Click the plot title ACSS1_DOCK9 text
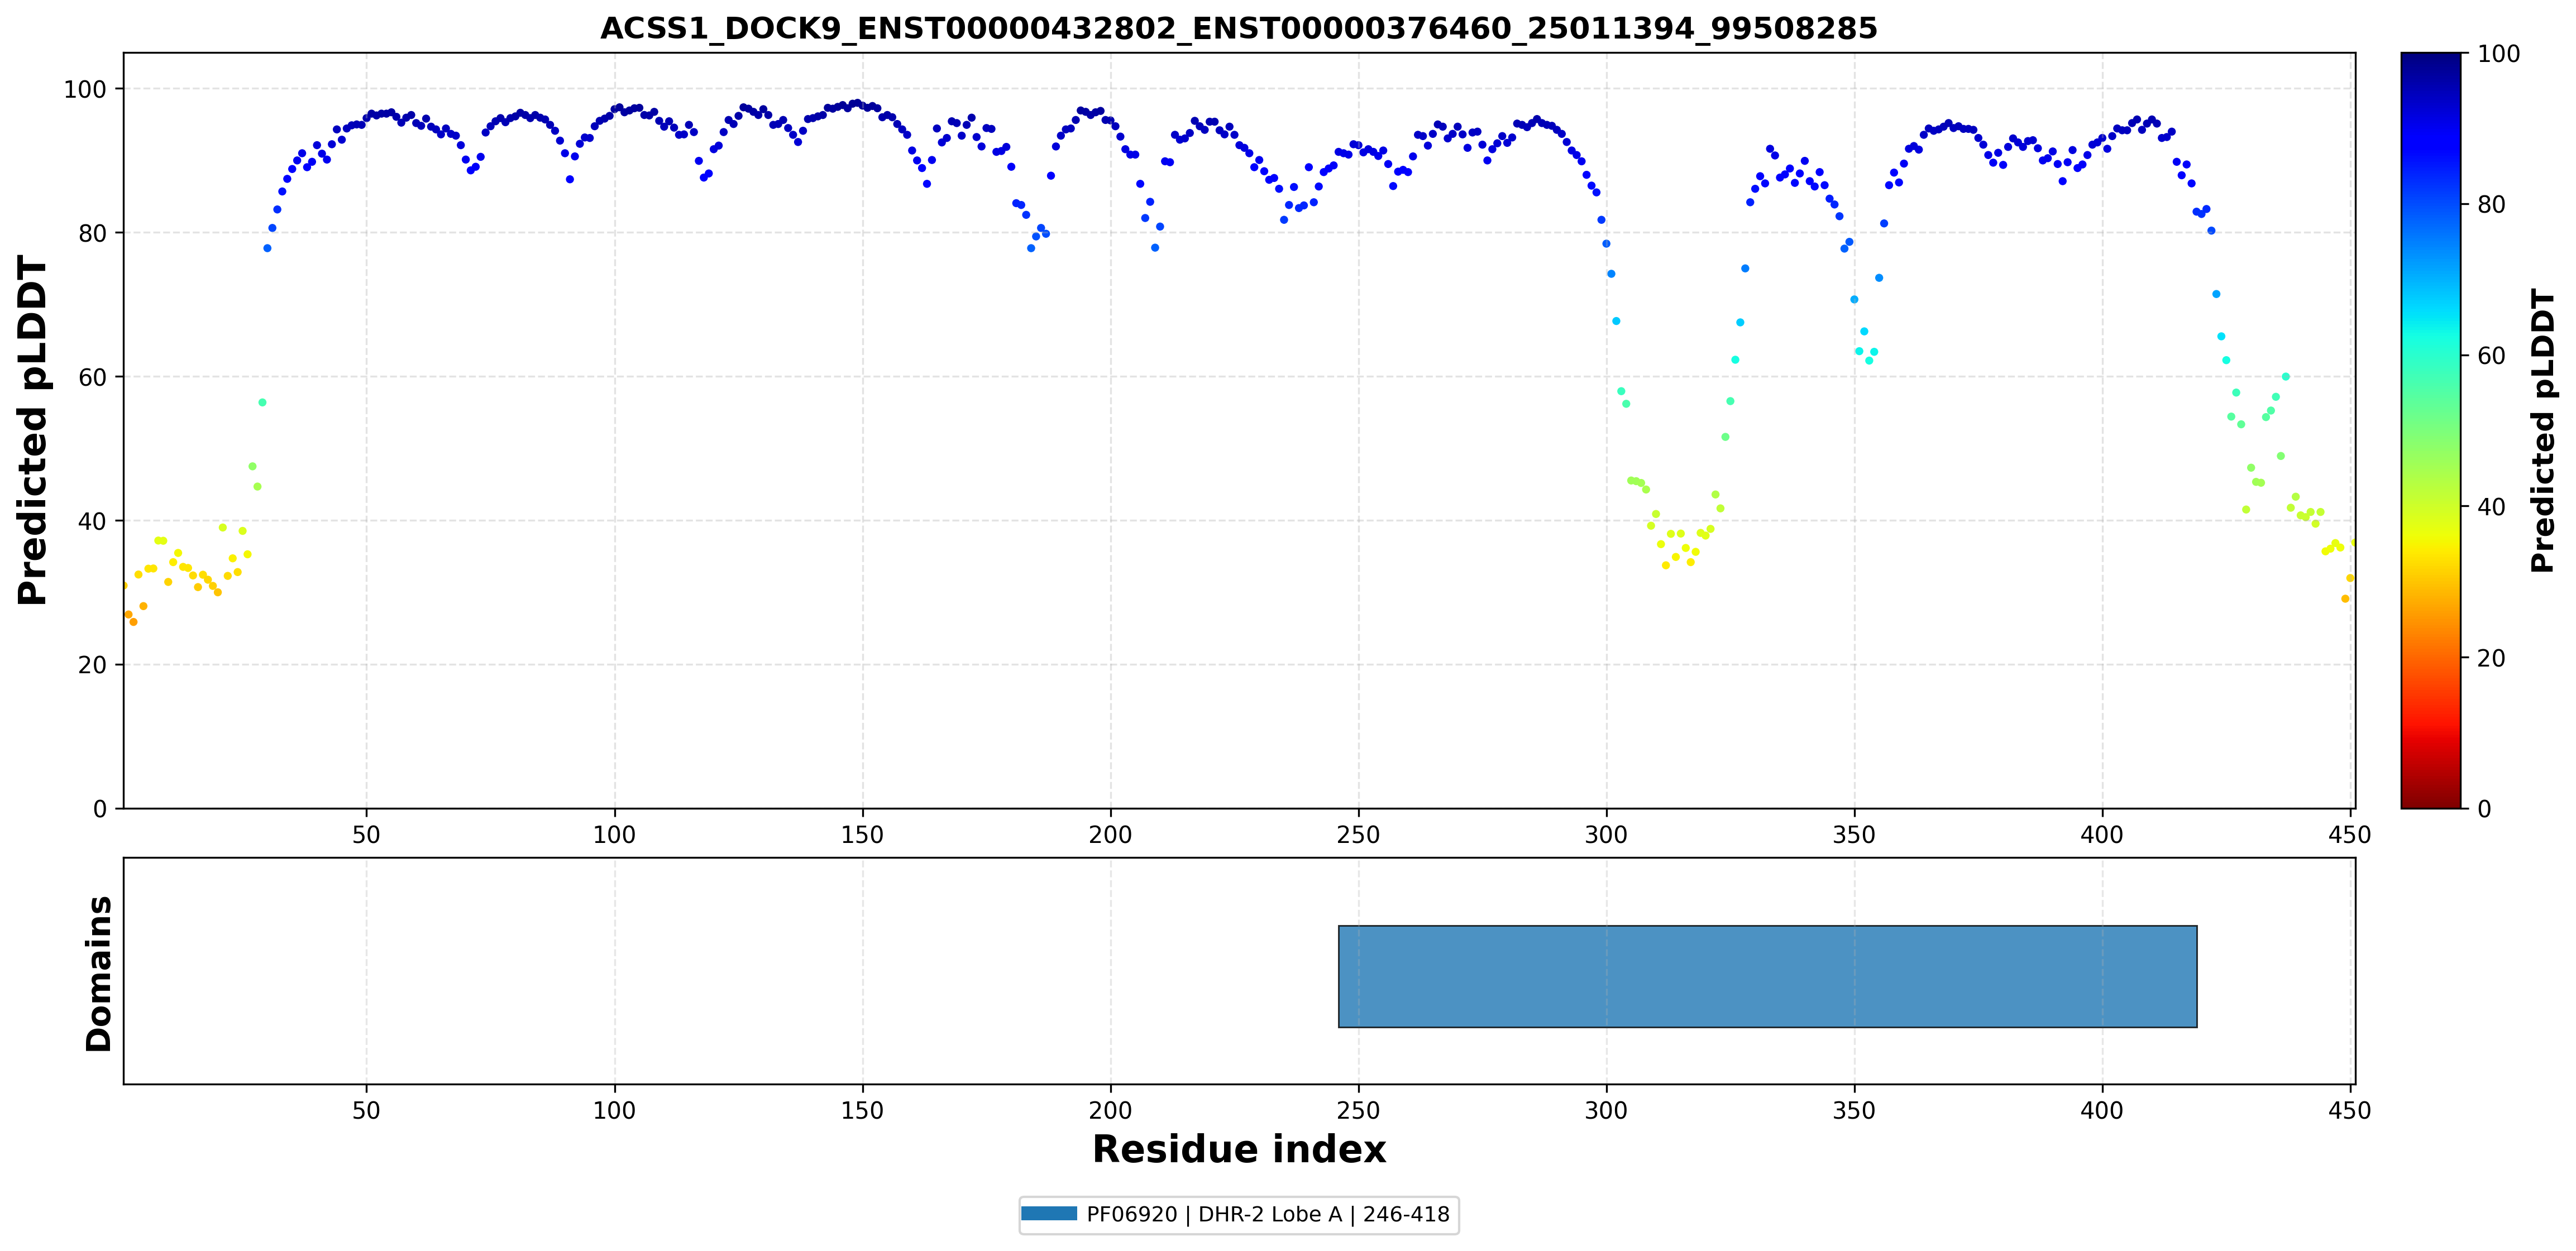This screenshot has height=1251, width=2576. click(1238, 29)
